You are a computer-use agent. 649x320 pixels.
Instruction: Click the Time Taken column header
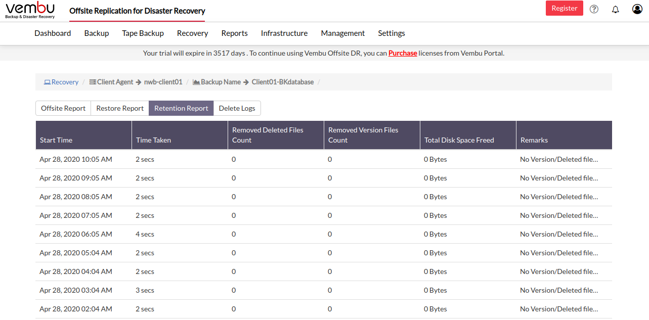coord(180,135)
